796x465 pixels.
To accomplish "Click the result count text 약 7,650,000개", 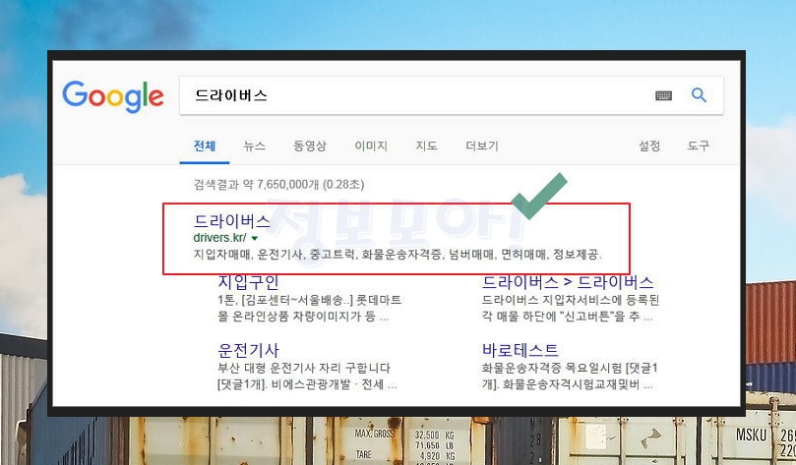I will coord(280,184).
